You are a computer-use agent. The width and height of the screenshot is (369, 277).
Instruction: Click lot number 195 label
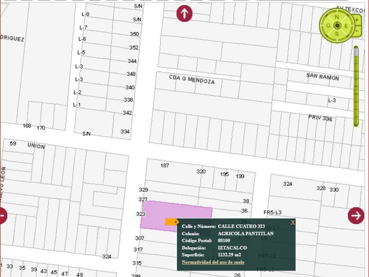[224, 174]
